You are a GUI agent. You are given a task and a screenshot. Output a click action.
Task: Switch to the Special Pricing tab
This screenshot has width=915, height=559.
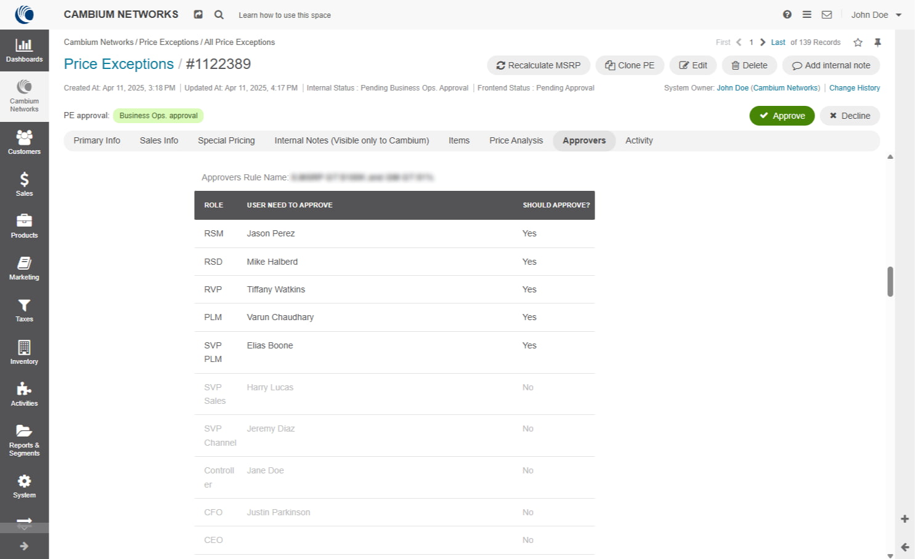coord(226,140)
